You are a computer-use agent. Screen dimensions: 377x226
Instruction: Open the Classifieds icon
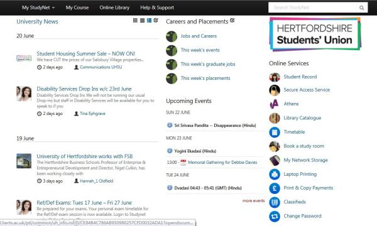click(275, 202)
